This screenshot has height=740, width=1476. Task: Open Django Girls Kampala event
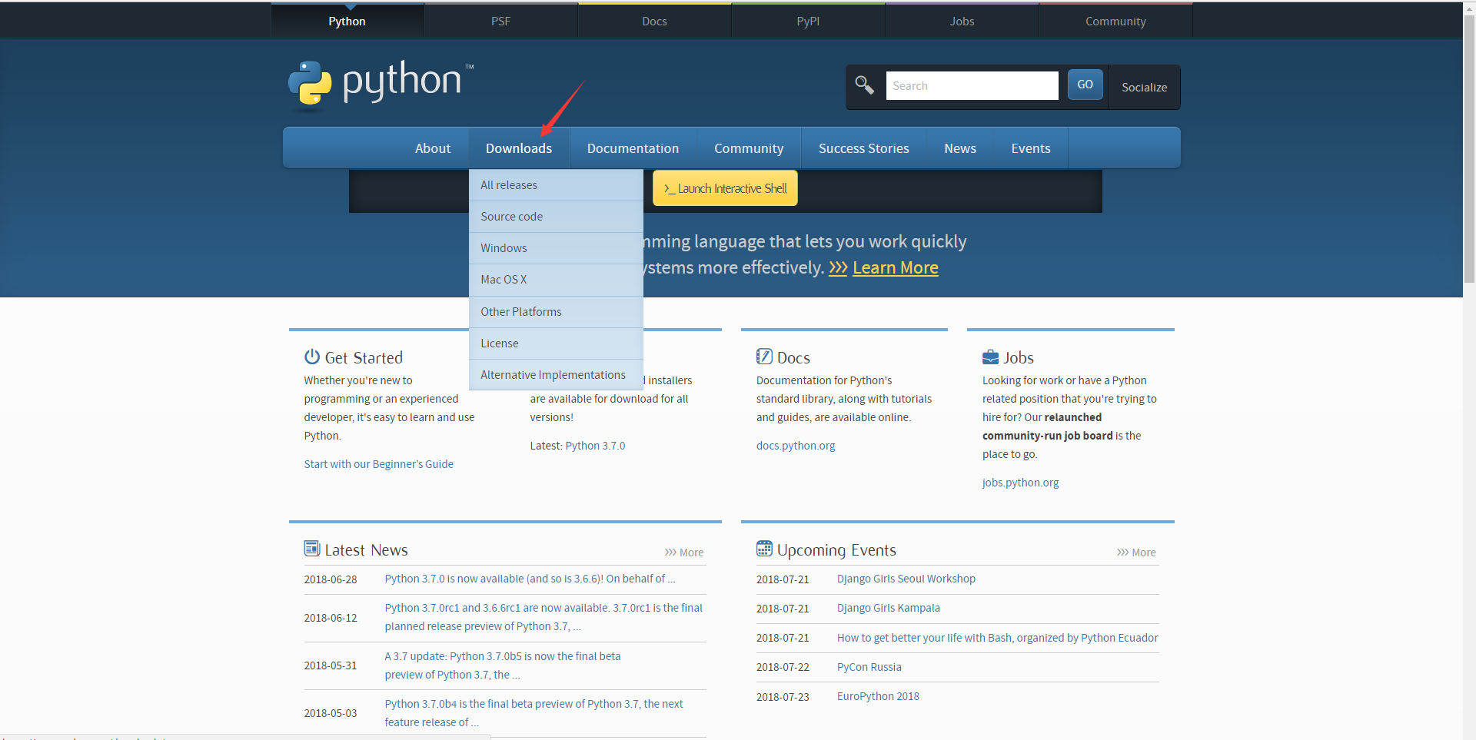[888, 608]
